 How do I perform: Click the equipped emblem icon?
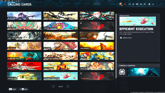pos(122,72)
